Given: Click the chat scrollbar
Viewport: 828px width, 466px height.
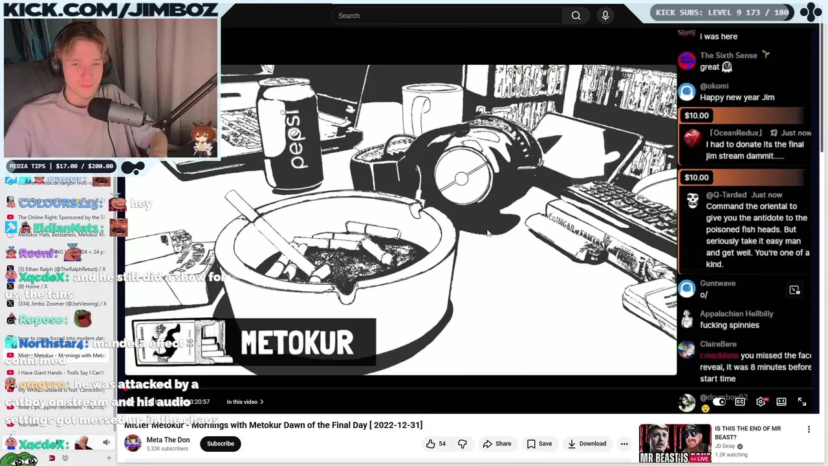Looking at the screenshot, I should pos(823,89).
